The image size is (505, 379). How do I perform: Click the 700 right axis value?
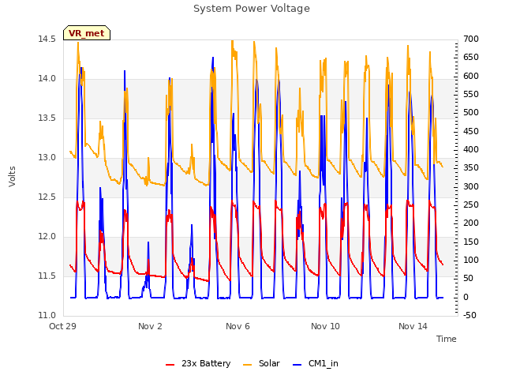pyautogui.click(x=471, y=39)
